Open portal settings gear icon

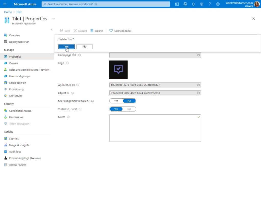201,4
